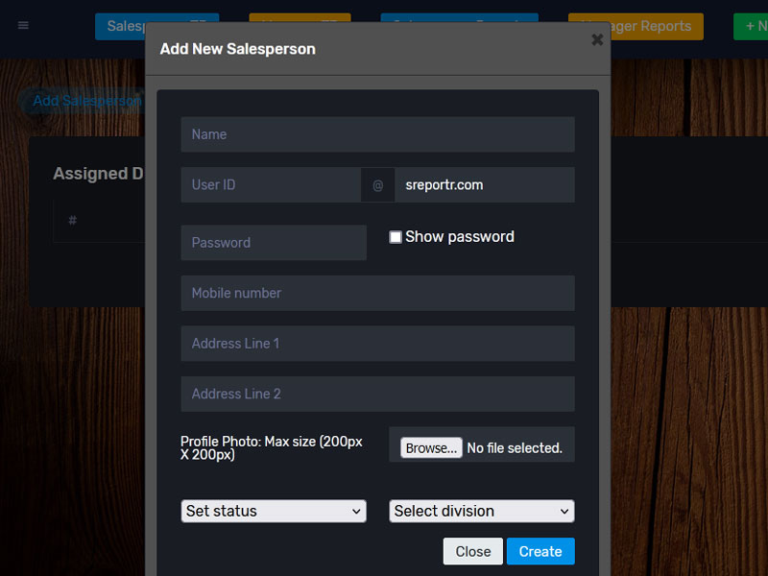Expand the Select division dropdown
The image size is (768, 576).
481,511
